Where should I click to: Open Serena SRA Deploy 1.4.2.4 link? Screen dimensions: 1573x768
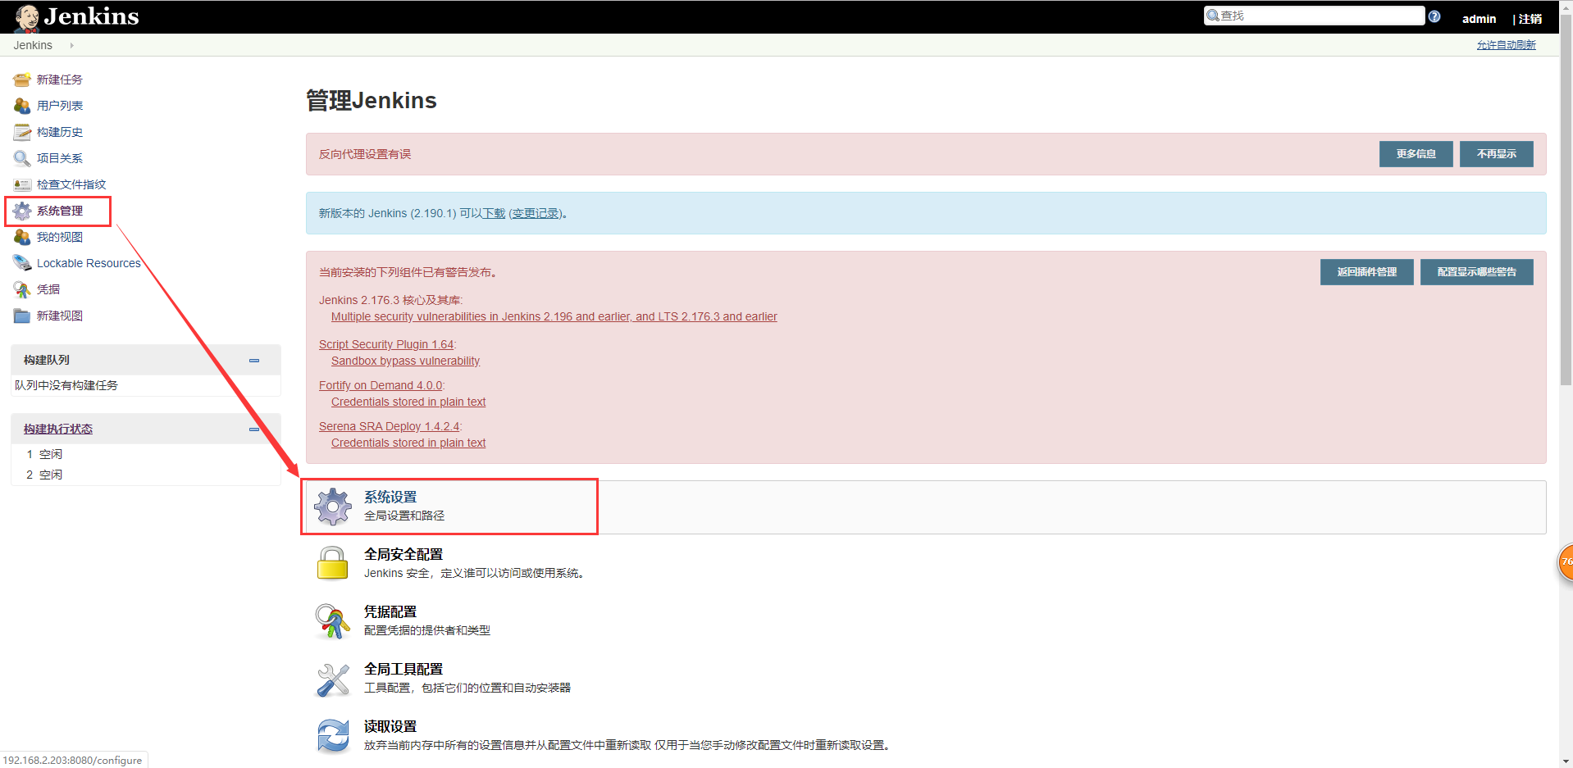click(x=389, y=426)
